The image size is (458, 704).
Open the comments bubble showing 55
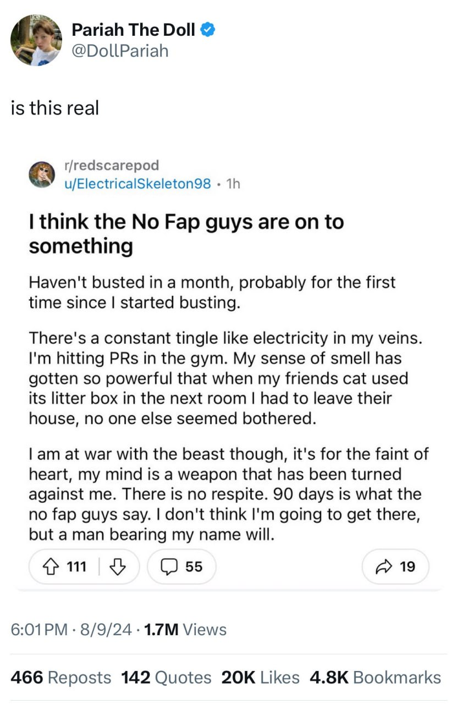tap(182, 566)
